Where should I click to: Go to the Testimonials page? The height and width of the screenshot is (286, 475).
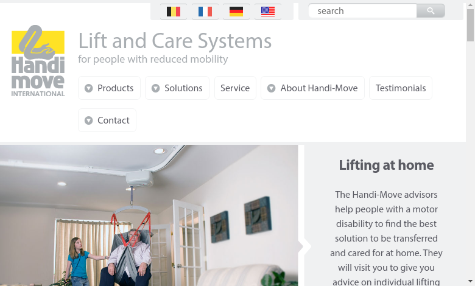click(x=401, y=88)
